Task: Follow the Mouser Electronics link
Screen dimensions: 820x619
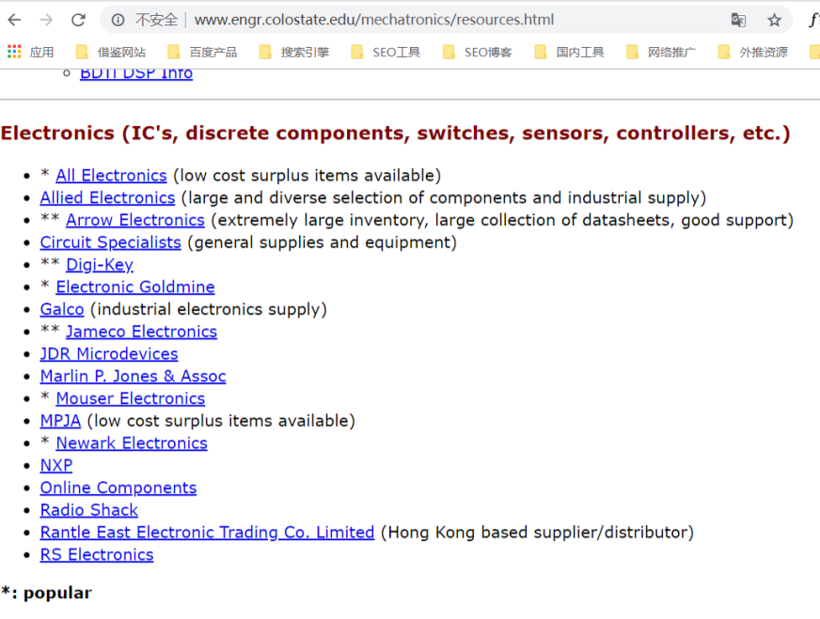Action: 131,398
